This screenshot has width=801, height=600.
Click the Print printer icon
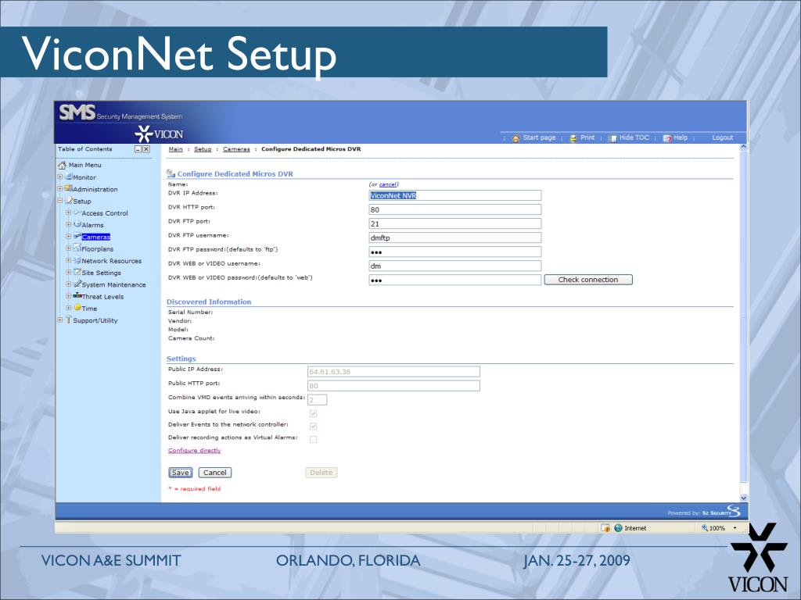[573, 138]
